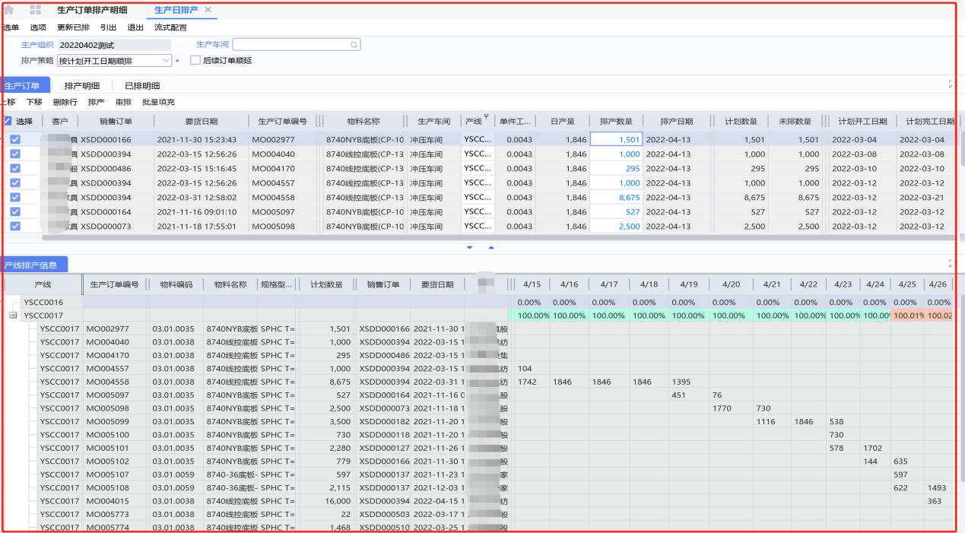This screenshot has width=965, height=533.
Task: Collapse the YSCC0017 tree node
Action: click(13, 316)
